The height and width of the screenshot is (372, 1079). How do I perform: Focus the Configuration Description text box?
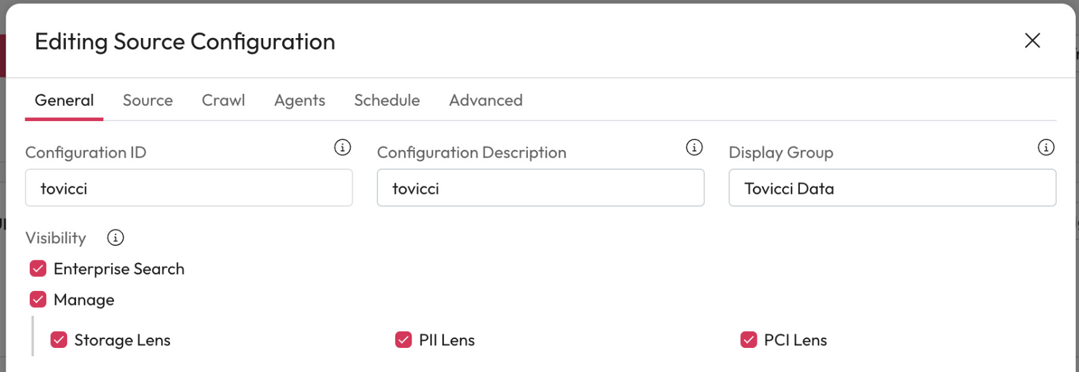pos(540,188)
